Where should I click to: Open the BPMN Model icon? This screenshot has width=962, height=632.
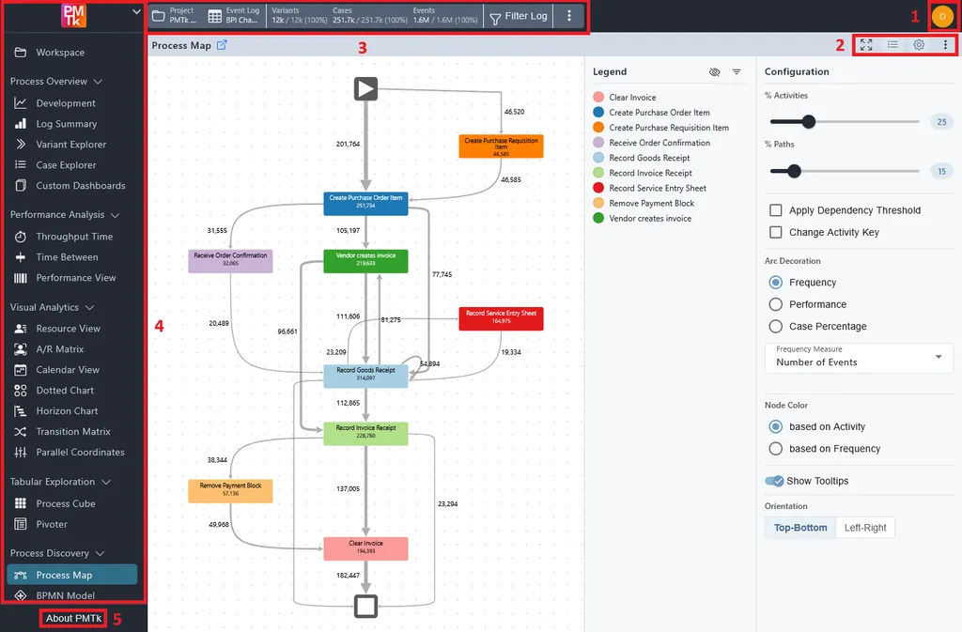[x=21, y=595]
